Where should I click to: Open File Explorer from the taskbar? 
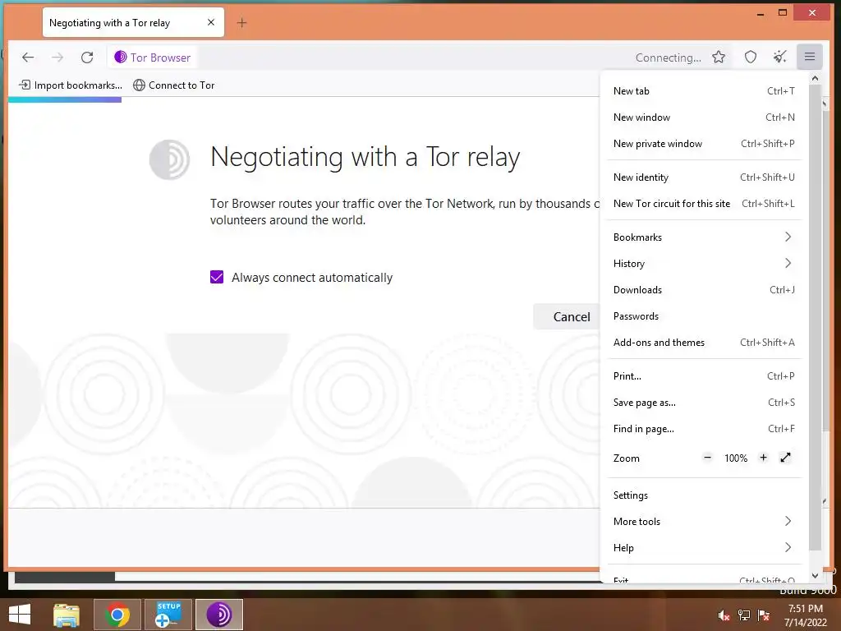pyautogui.click(x=66, y=615)
